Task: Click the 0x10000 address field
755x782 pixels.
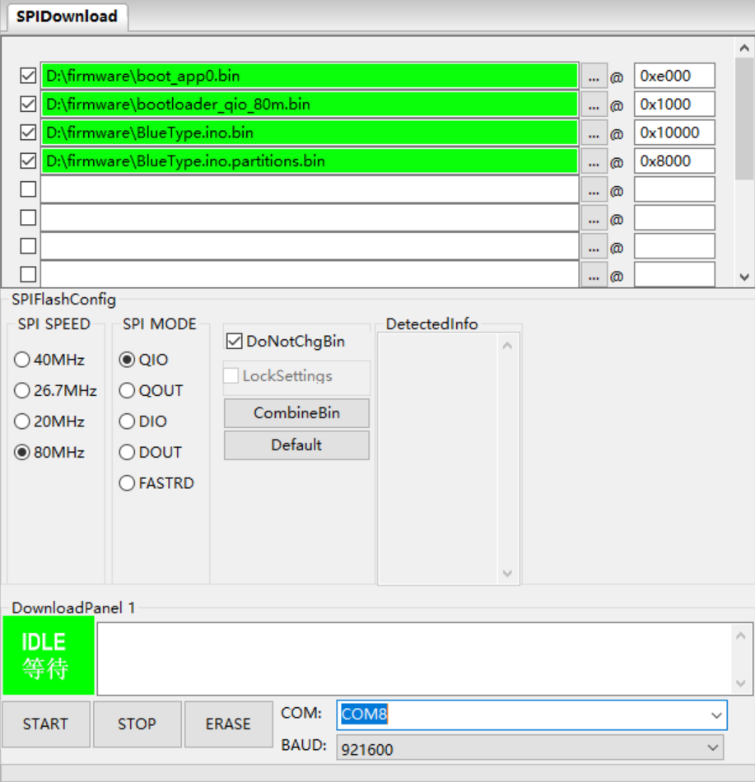Action: tap(673, 133)
